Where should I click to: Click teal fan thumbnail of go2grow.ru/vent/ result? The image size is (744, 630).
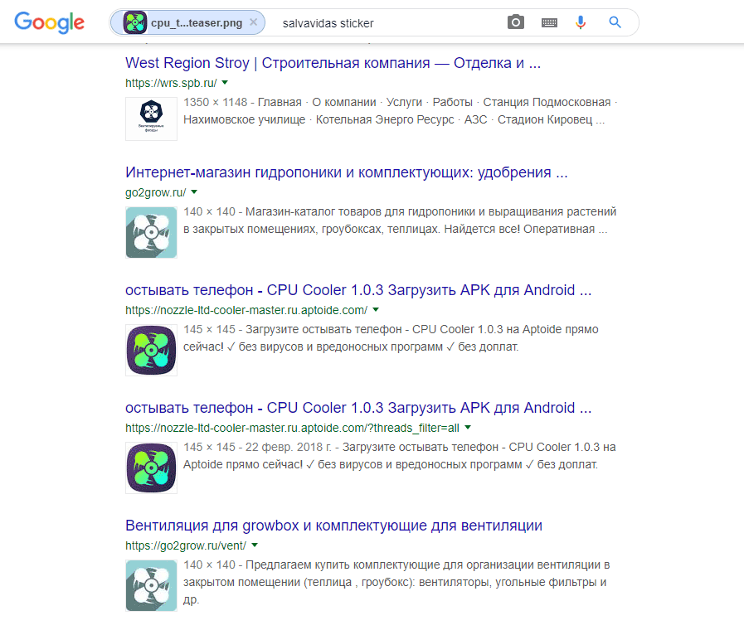(x=151, y=586)
